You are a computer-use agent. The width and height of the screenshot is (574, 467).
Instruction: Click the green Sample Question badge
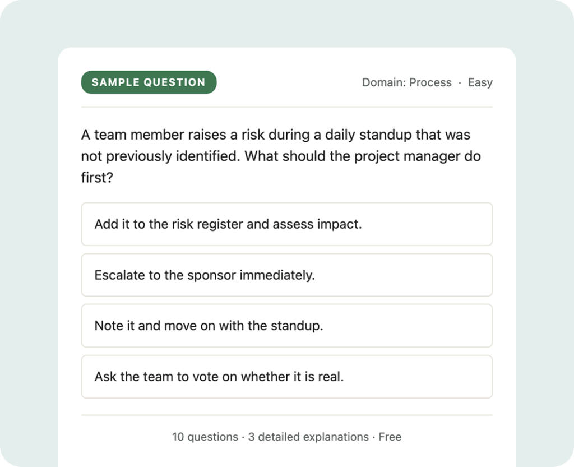[149, 82]
